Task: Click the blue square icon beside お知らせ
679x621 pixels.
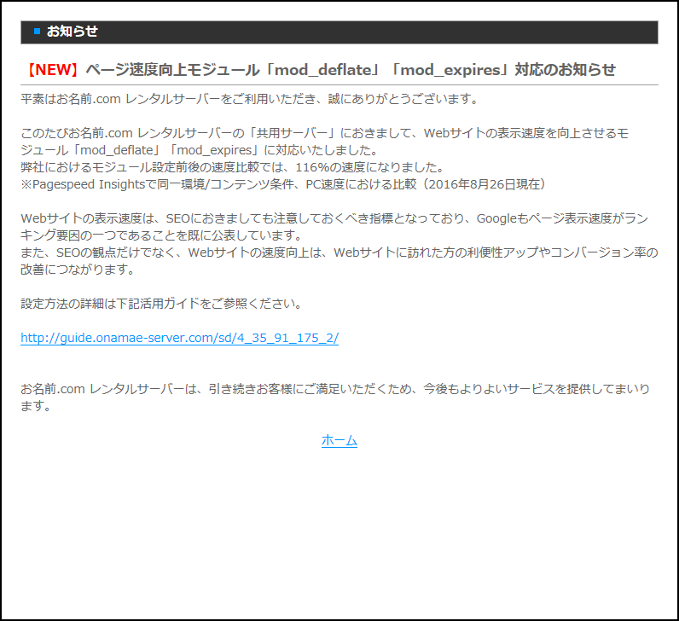Action: click(x=38, y=32)
